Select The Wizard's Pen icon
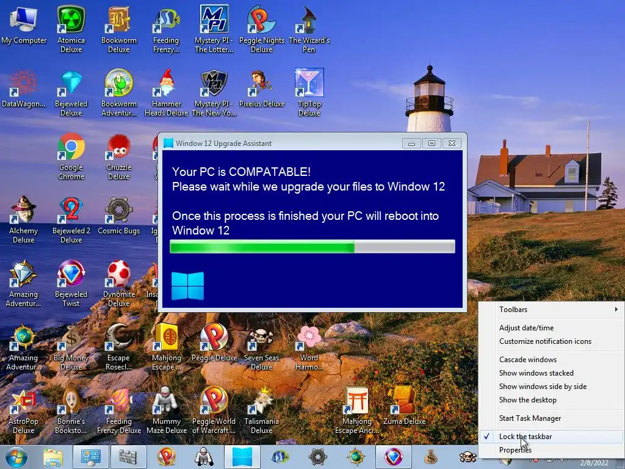 pos(309,29)
